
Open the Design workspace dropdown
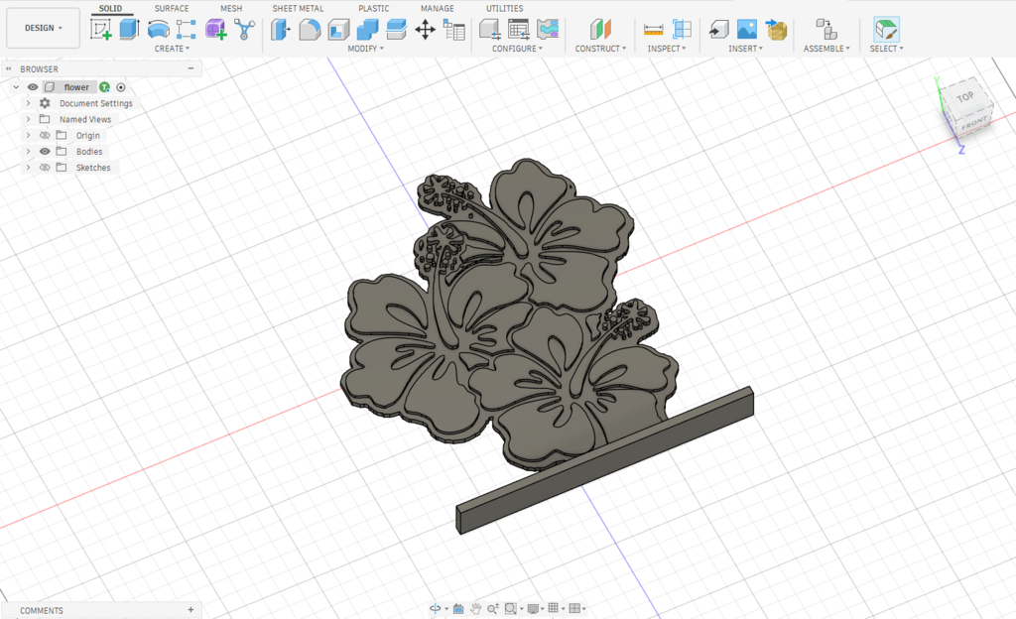click(44, 28)
